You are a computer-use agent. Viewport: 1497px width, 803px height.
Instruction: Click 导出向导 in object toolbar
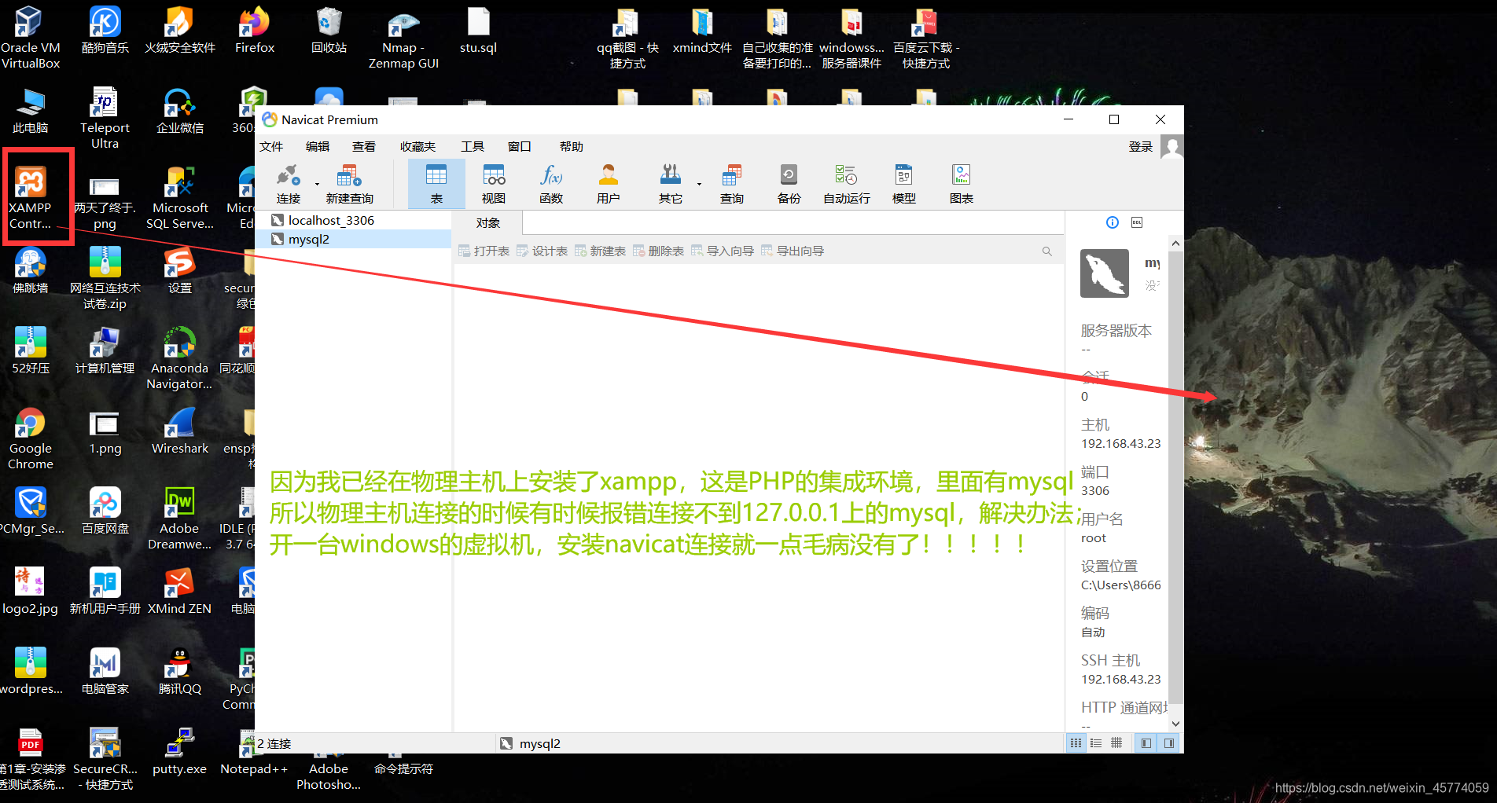point(793,251)
